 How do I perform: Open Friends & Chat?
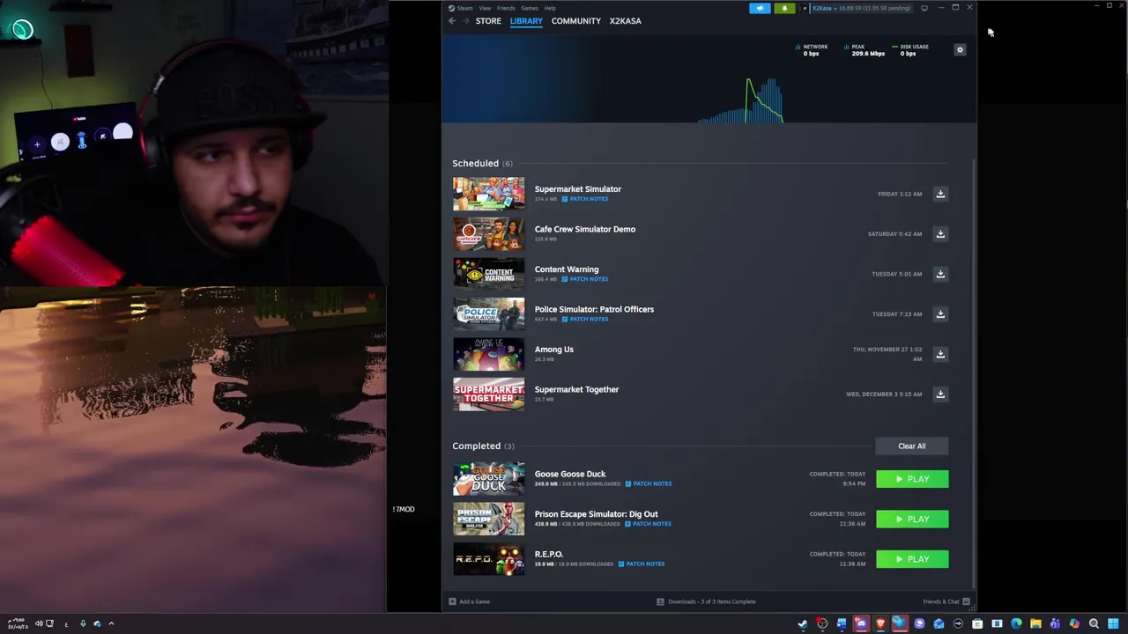click(x=946, y=601)
